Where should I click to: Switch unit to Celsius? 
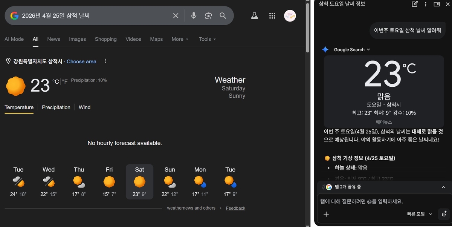pos(55,81)
